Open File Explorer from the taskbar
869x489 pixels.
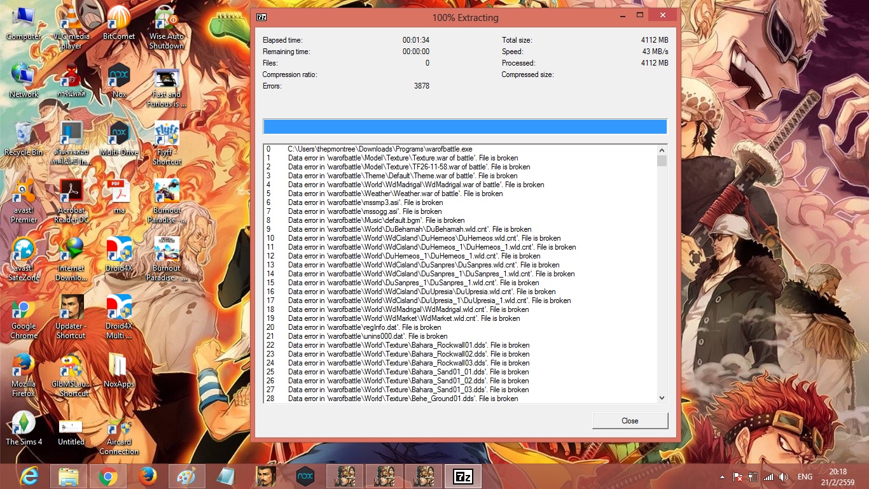(x=69, y=476)
